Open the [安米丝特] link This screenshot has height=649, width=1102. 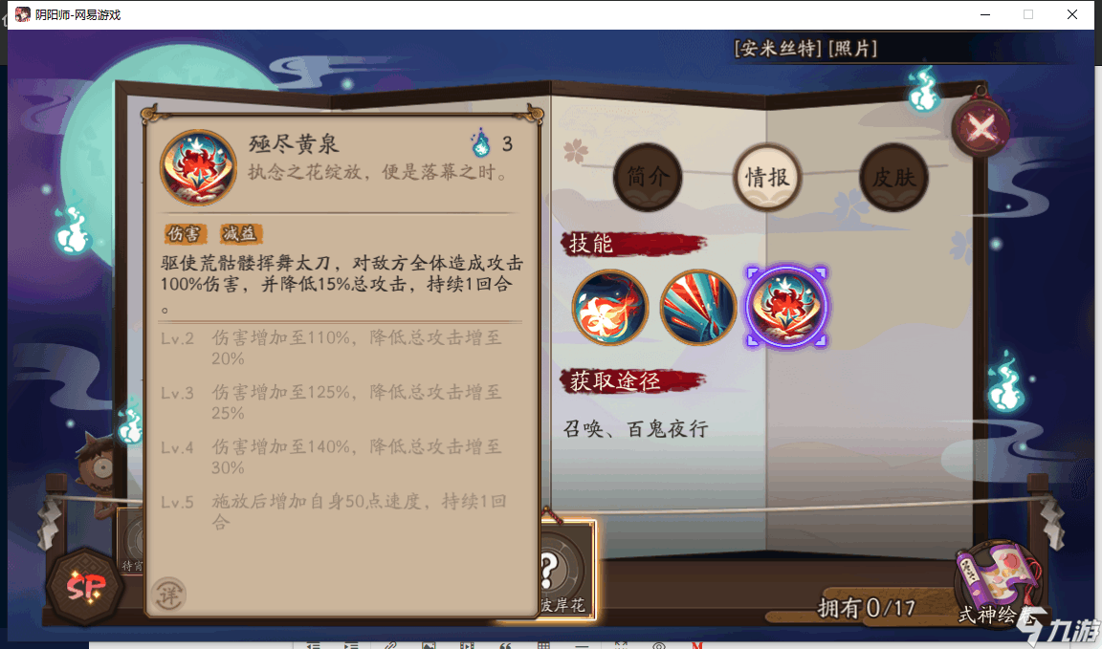[778, 49]
